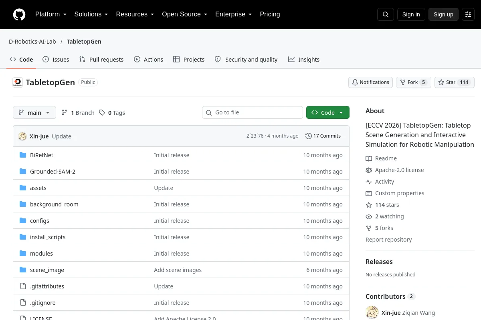This screenshot has width=481, height=320.
Task: Open the Releases heading link
Action: point(379,262)
